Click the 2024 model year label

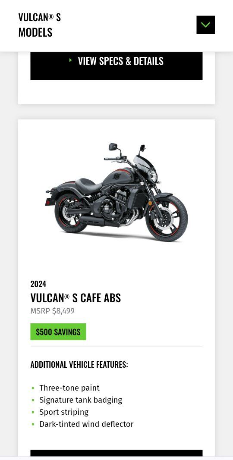point(38,284)
